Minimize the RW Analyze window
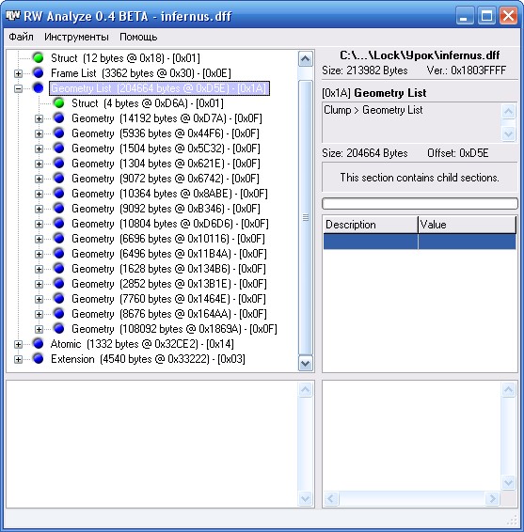Screen dimensions: 524x532 465,16
